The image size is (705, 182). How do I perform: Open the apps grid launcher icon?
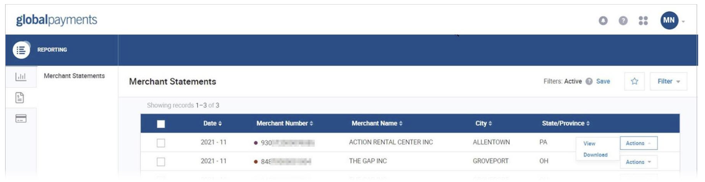643,20
